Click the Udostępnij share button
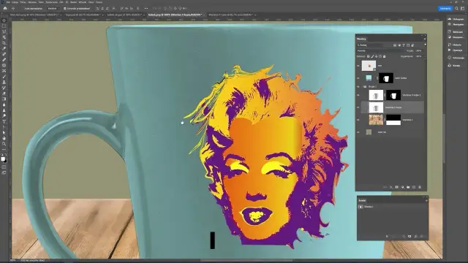This screenshot has width=468, height=263. pyautogui.click(x=445, y=8)
